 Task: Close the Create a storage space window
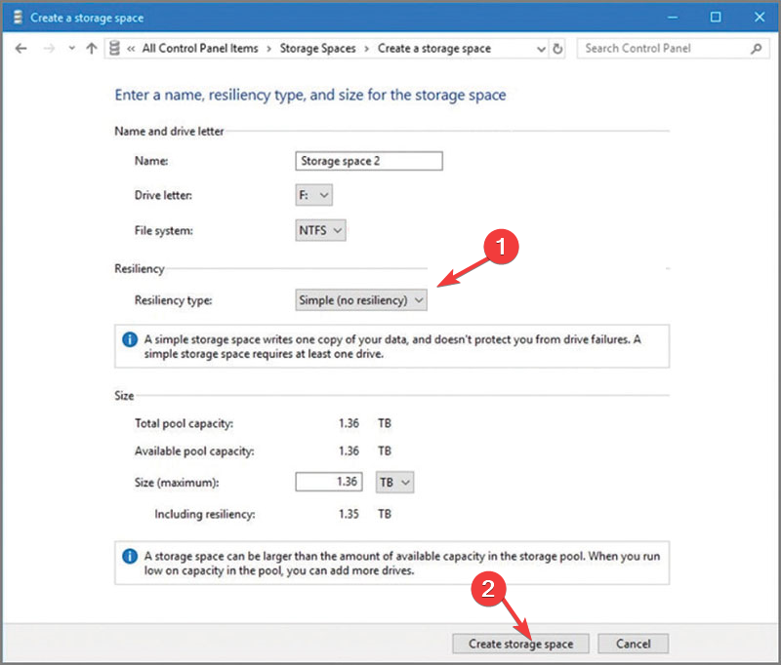[x=760, y=18]
